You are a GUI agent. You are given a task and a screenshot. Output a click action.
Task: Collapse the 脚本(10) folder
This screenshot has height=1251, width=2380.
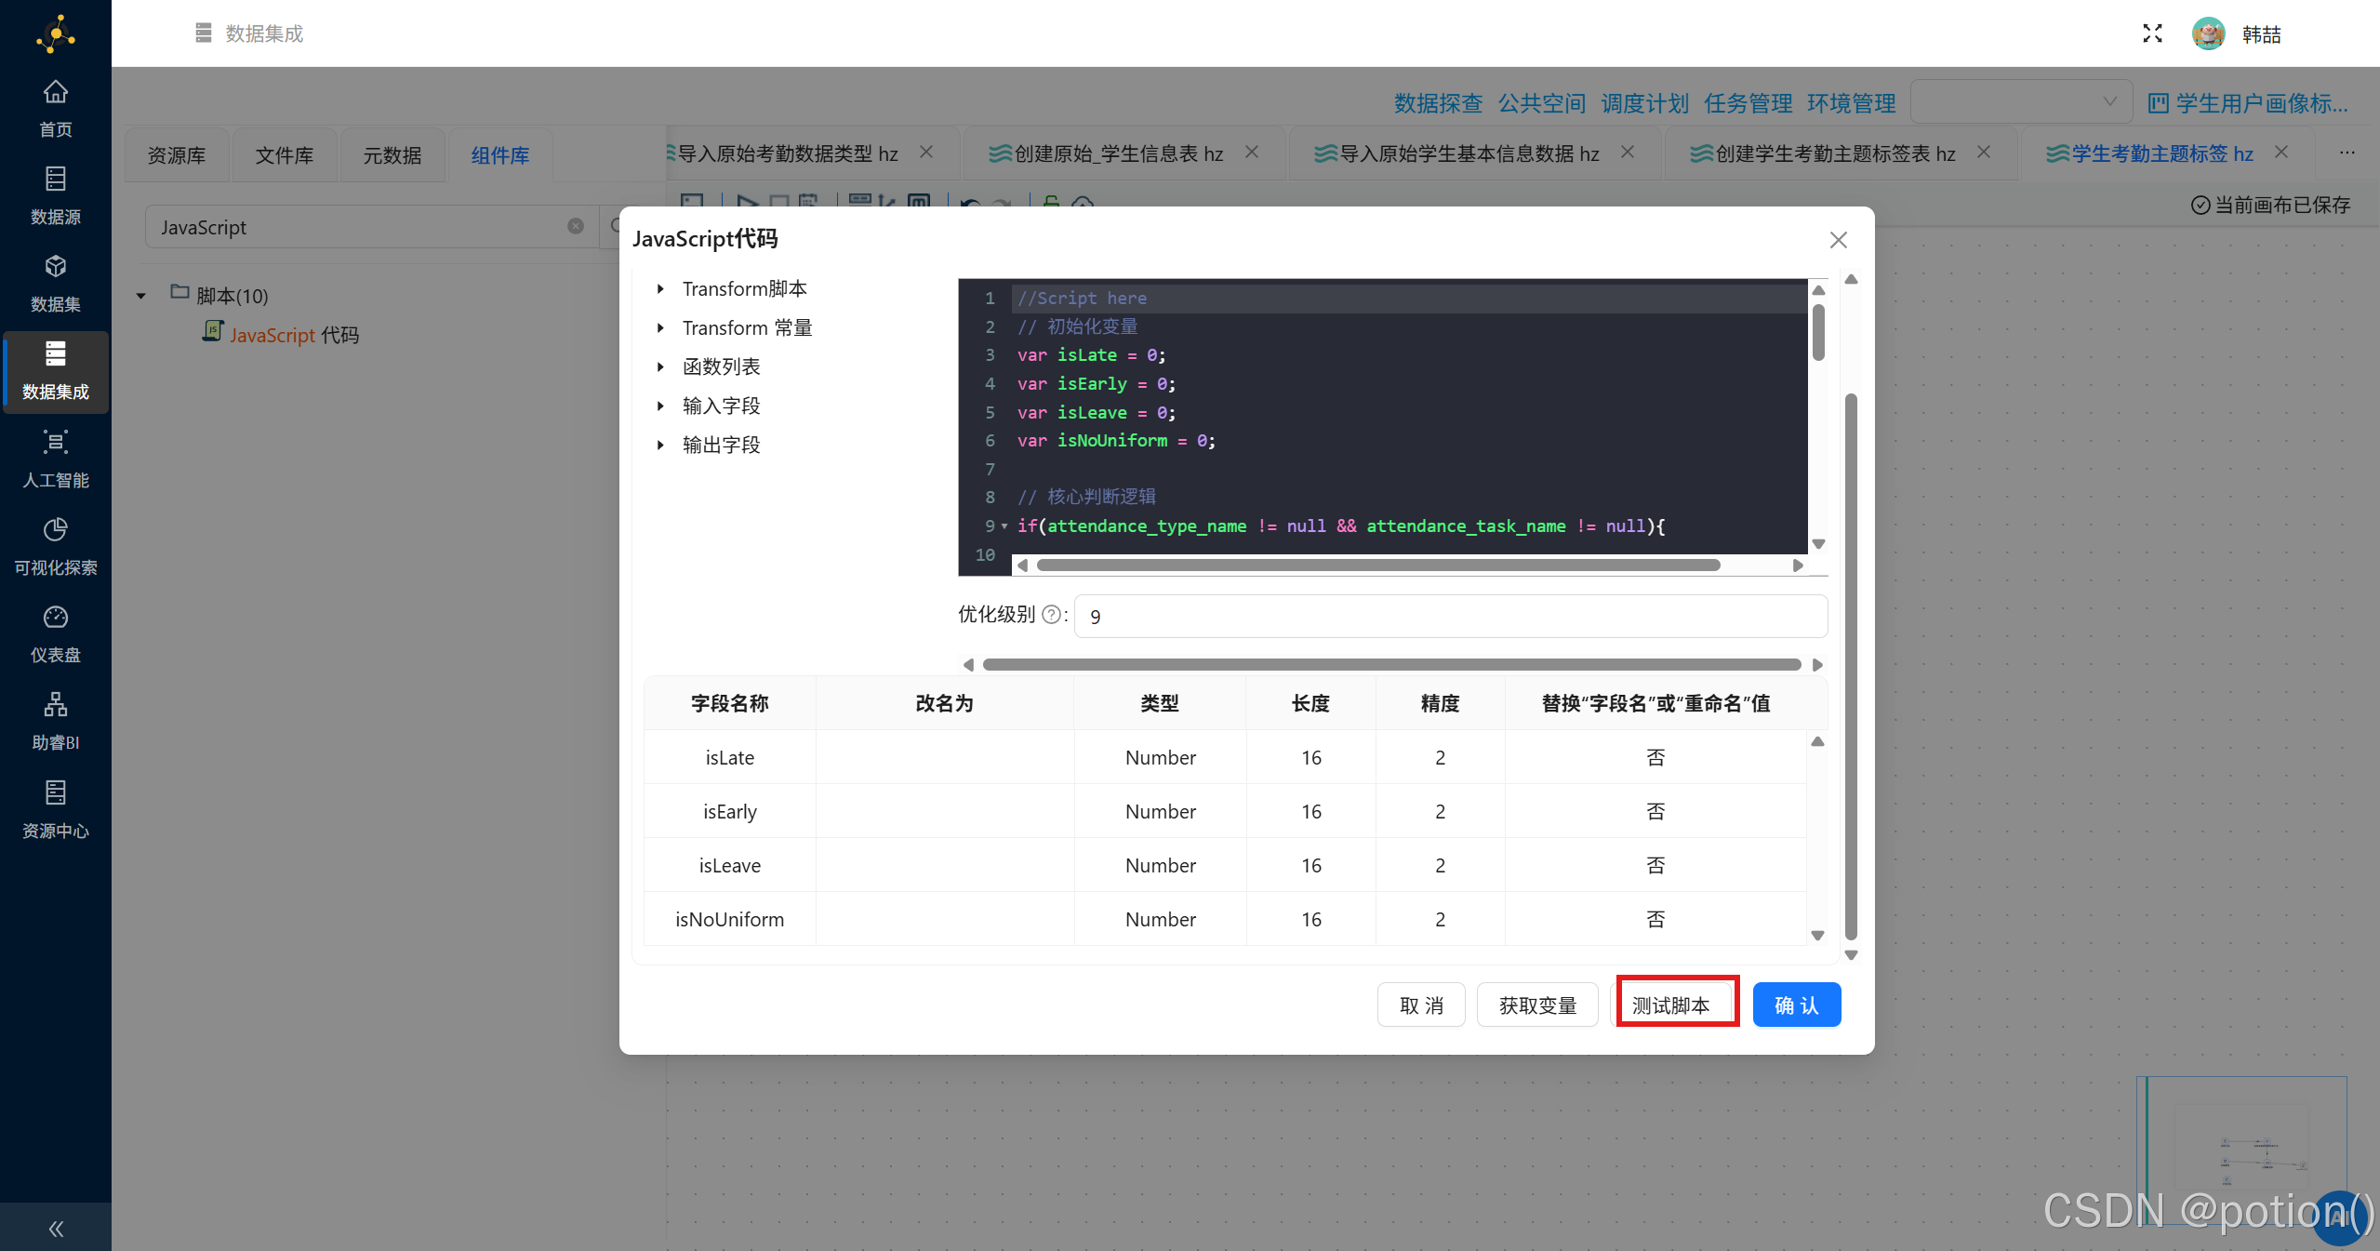click(x=141, y=296)
